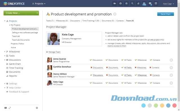Click the Documents icon in sidebar
180x111 pixels.
[7, 72]
